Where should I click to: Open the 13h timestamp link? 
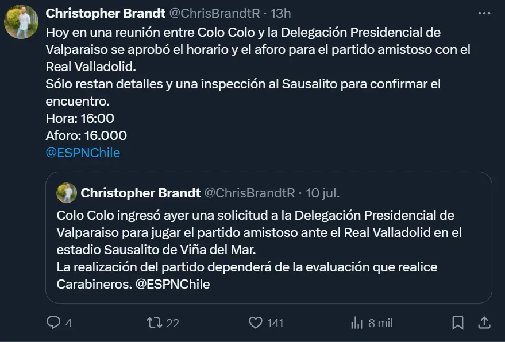coord(281,13)
